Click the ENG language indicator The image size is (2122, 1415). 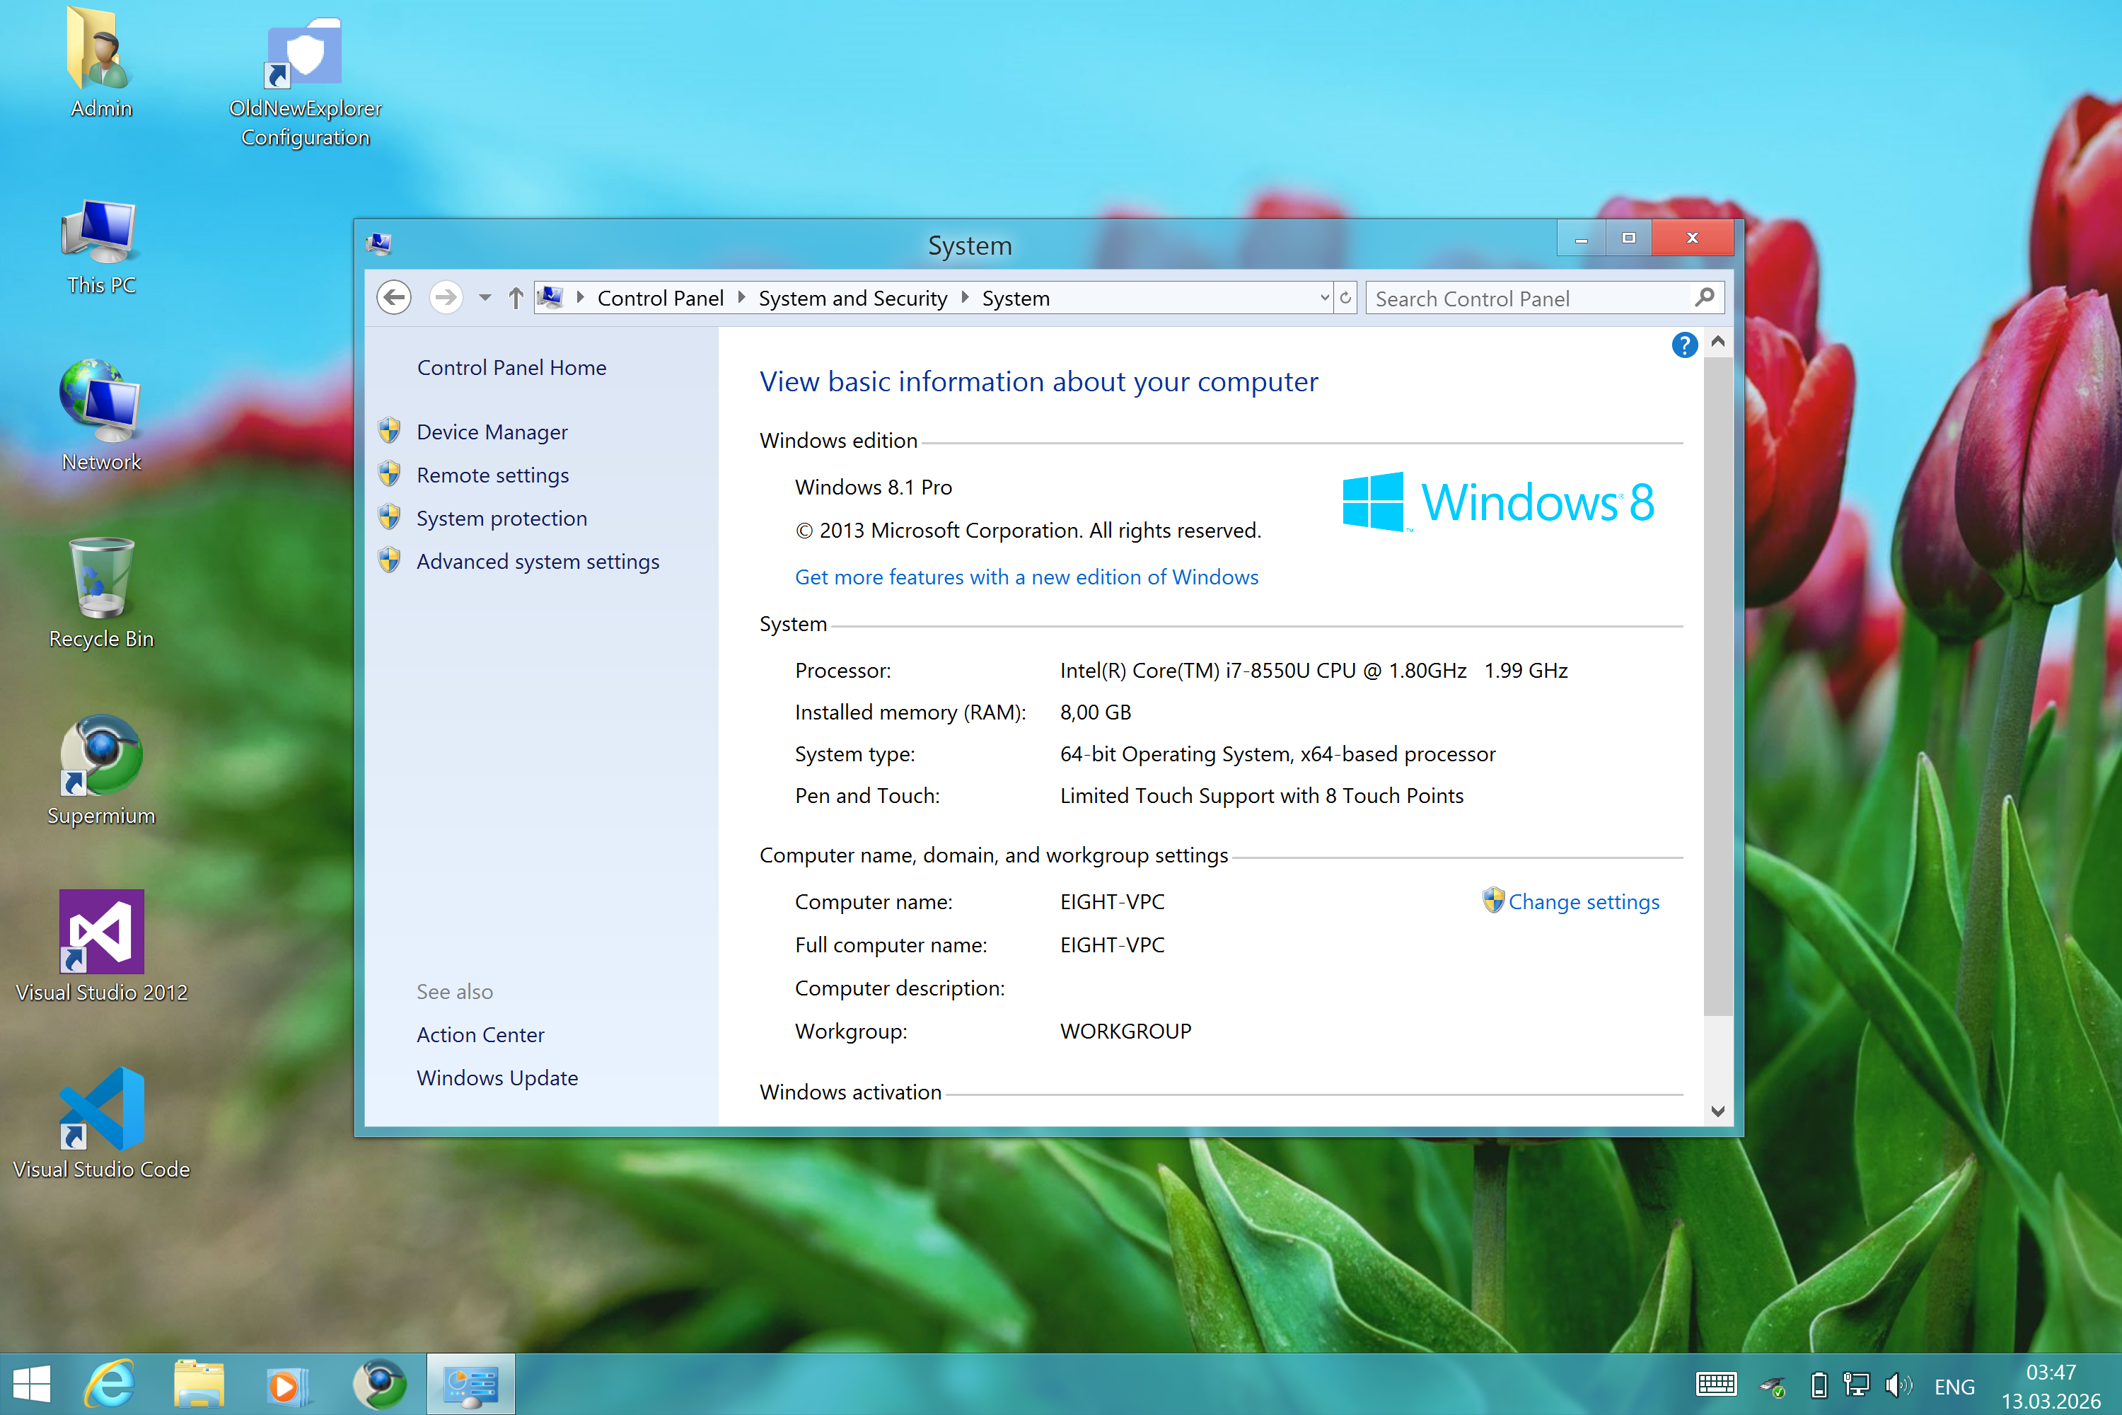pyautogui.click(x=1954, y=1386)
